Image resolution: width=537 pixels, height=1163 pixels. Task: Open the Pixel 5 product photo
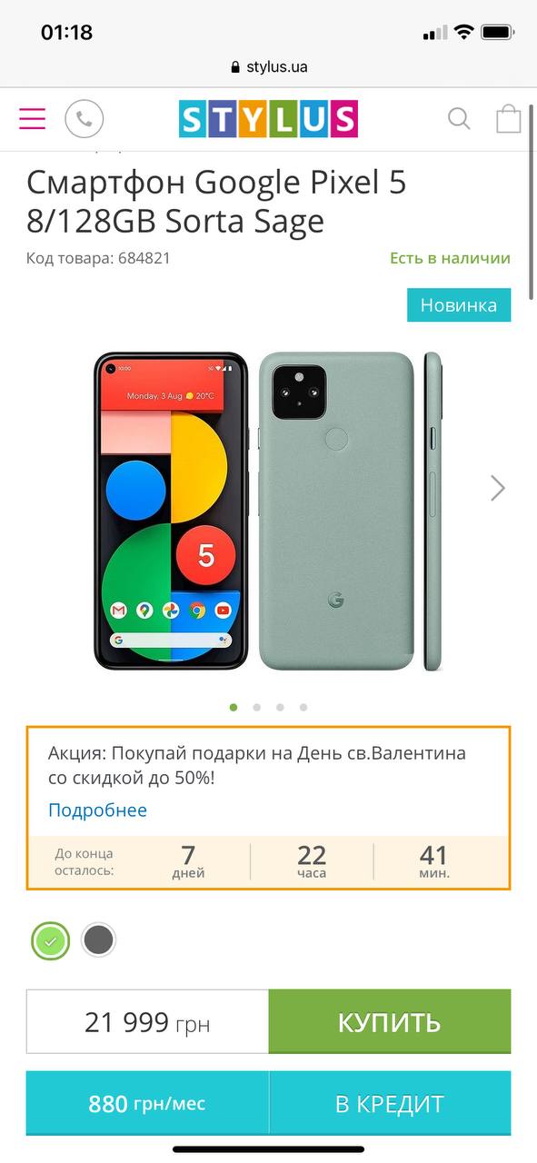[x=268, y=512]
